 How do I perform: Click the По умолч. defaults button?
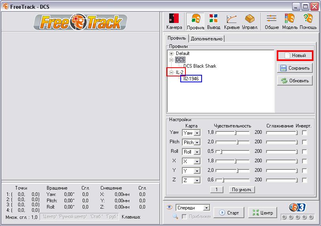point(242,190)
